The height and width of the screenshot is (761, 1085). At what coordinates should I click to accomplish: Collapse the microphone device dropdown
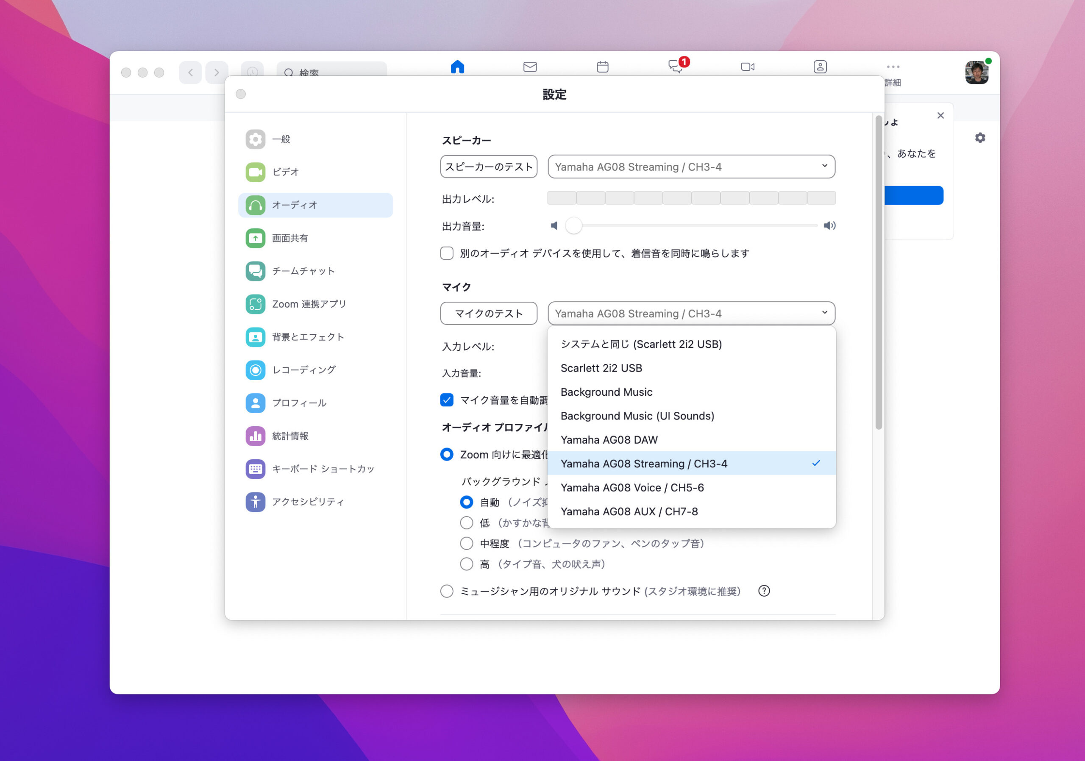point(691,313)
